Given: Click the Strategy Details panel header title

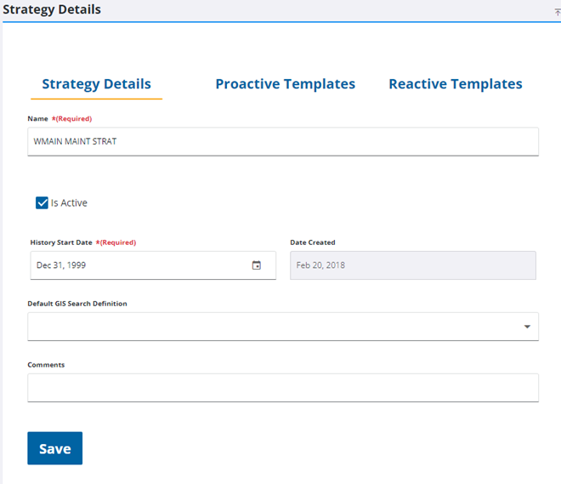Looking at the screenshot, I should click(x=52, y=10).
